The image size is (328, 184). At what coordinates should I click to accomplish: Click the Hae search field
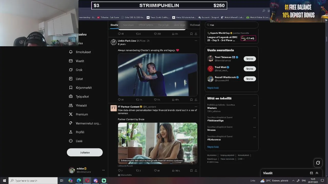[232, 25]
